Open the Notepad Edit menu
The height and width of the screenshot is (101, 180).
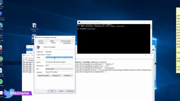click(26, 58)
